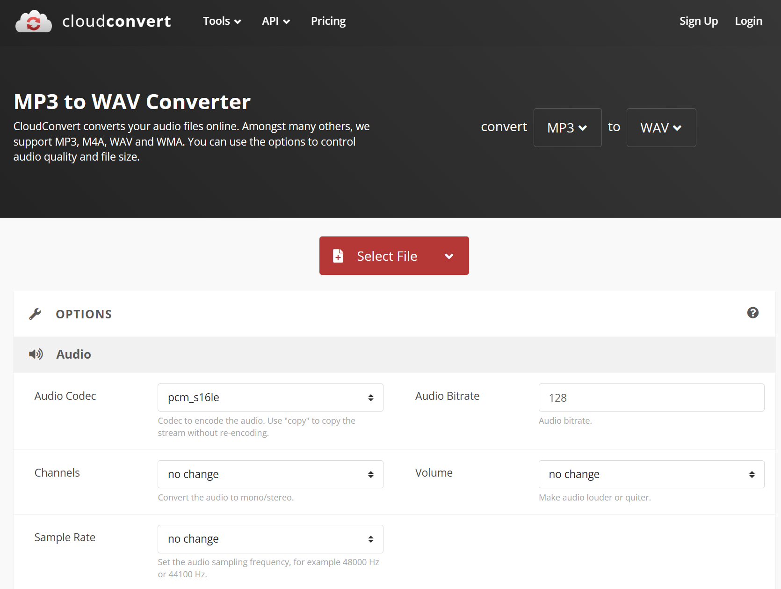
Task: Click the cloudconvert brand name text
Action: click(116, 22)
